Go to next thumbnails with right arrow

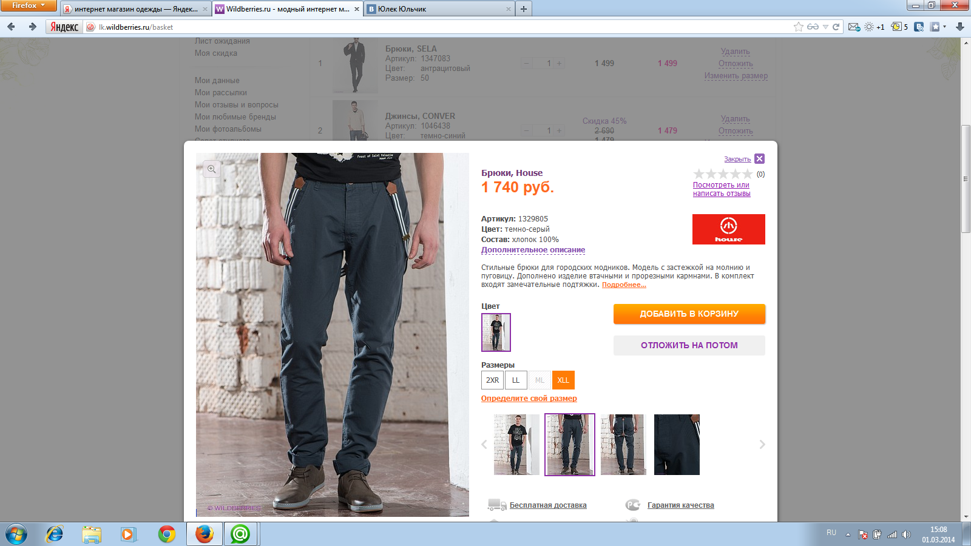[x=762, y=445]
